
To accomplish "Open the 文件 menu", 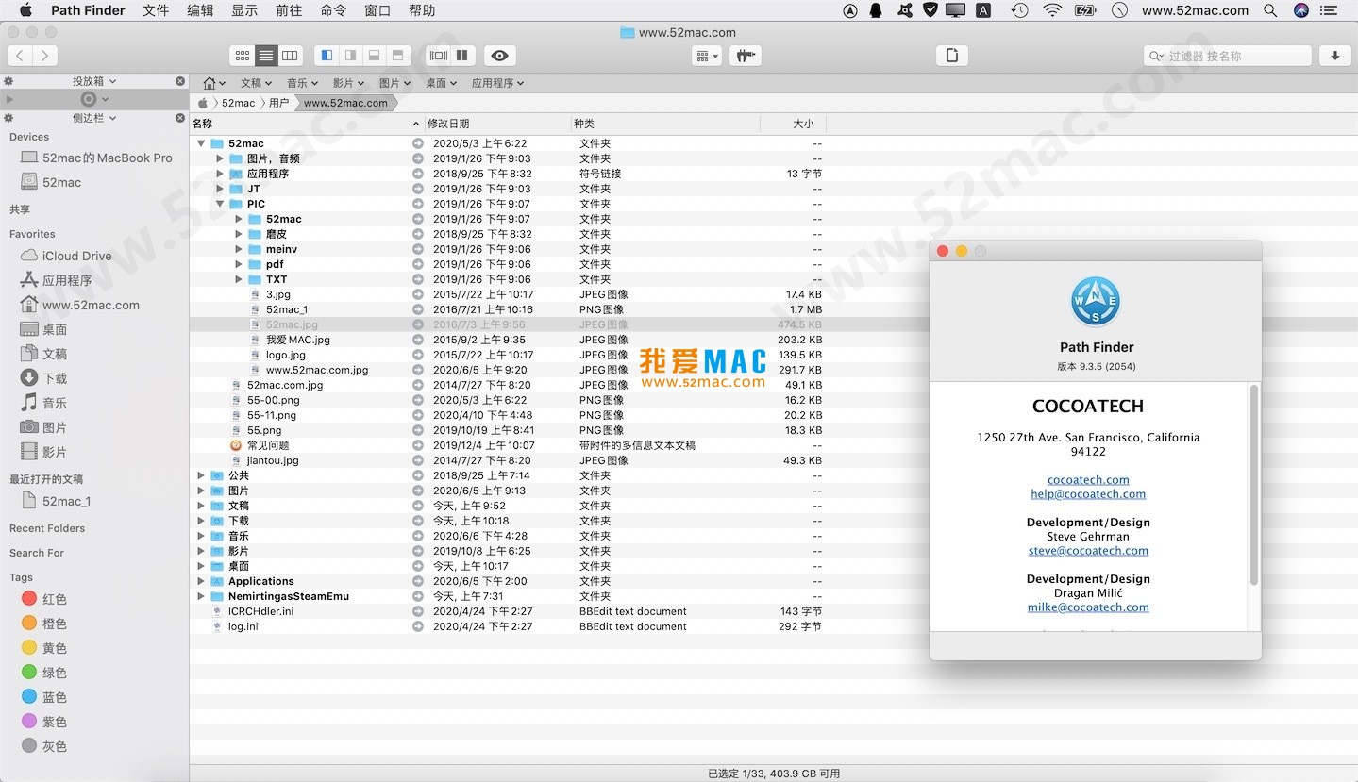I will click(x=156, y=10).
